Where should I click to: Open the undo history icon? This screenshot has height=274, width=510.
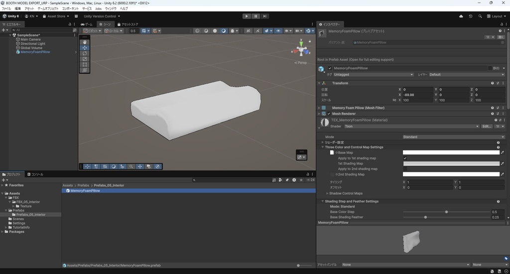[x=470, y=16]
